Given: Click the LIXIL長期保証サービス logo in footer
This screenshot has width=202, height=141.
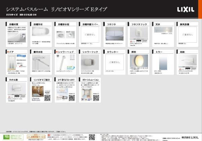Looking at the screenshot, I should (x=36, y=137).
